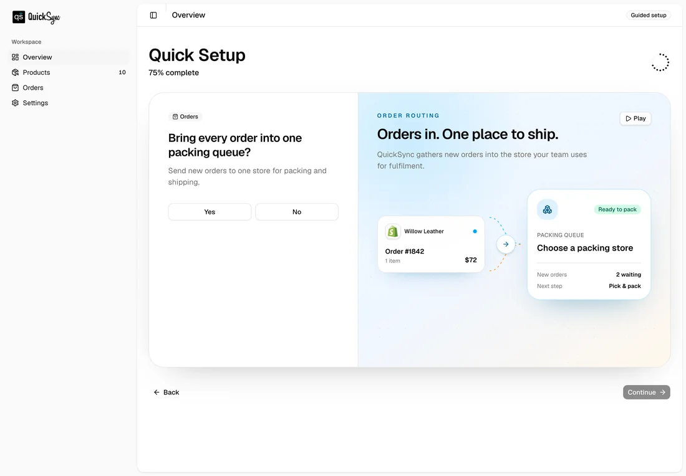The width and height of the screenshot is (686, 476).
Task: Click the $72 order amount
Action: (x=471, y=260)
